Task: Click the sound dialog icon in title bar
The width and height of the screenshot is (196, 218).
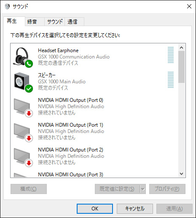Action: point(7,6)
